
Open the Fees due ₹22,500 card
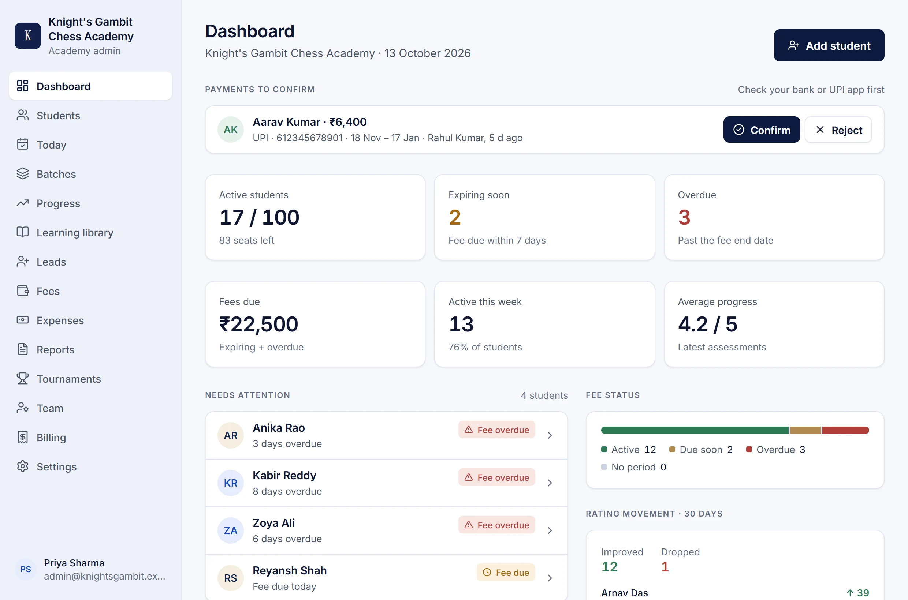coord(315,324)
